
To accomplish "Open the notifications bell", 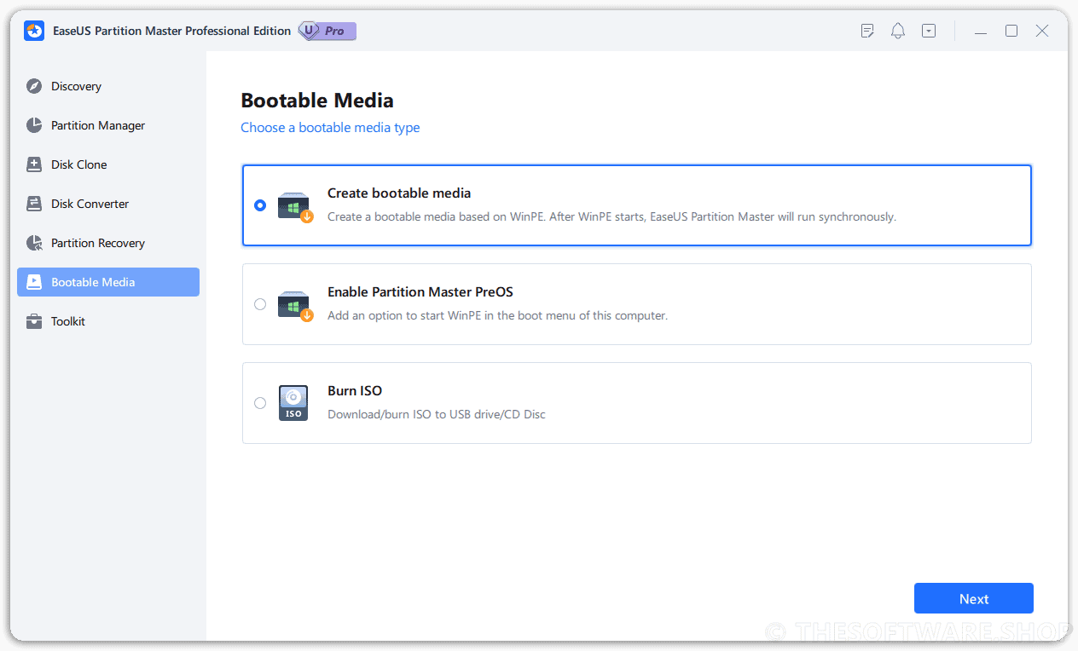I will click(x=898, y=32).
